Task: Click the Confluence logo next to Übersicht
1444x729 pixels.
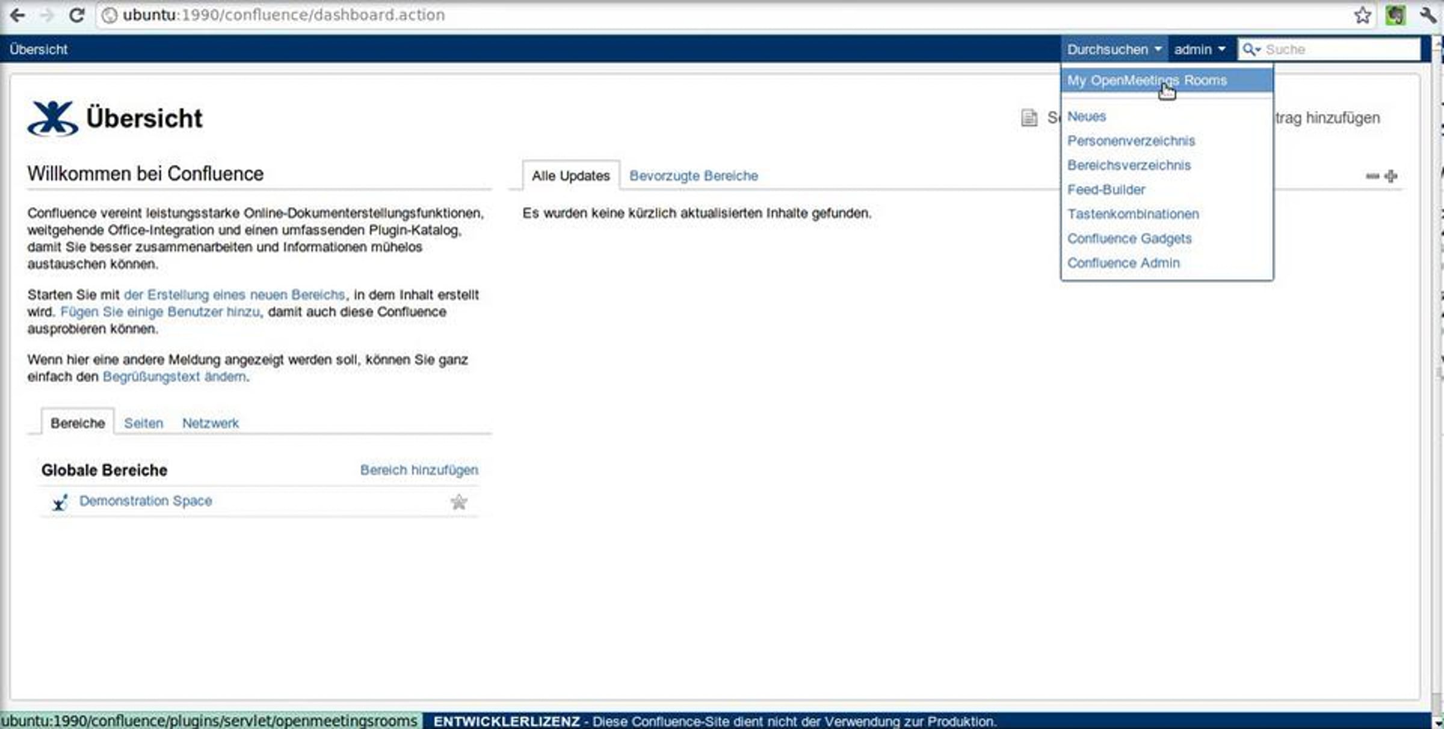Action: pyautogui.click(x=53, y=118)
